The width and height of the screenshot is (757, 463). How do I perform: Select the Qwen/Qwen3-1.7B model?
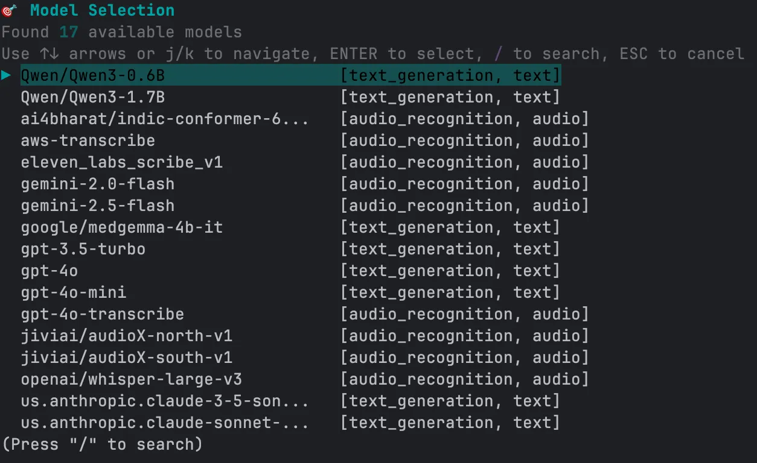click(x=290, y=97)
